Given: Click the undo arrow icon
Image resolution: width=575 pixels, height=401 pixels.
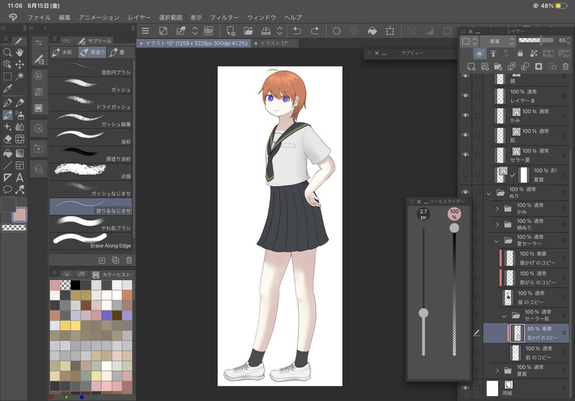Looking at the screenshot, I should (x=297, y=31).
